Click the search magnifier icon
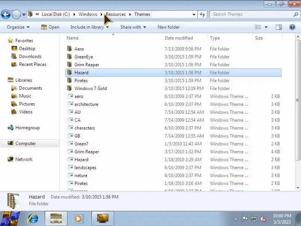Image resolution: width=301 pixels, height=226 pixels. 296,14
